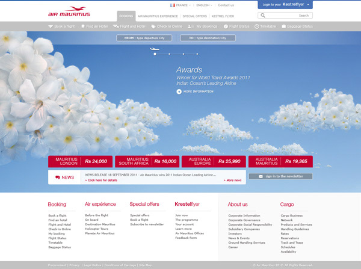Select the first slide dot
361x269 pixels.
(155, 54)
